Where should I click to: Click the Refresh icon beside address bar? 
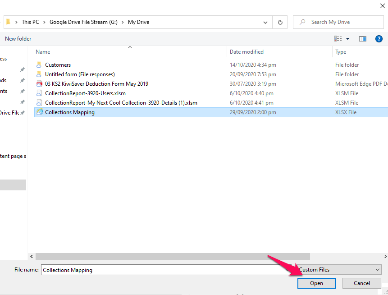point(280,22)
